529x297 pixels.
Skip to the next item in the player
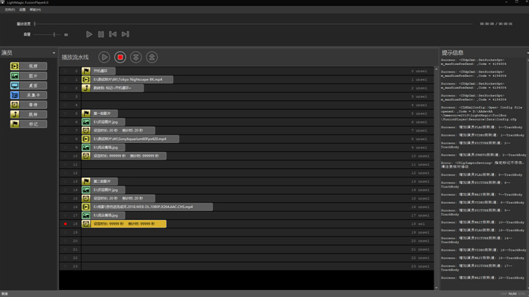(125, 34)
